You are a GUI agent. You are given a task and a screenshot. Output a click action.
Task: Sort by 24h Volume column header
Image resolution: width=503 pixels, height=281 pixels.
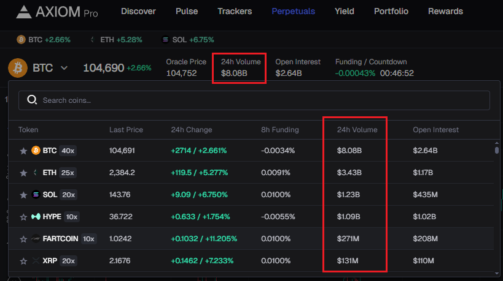point(357,130)
